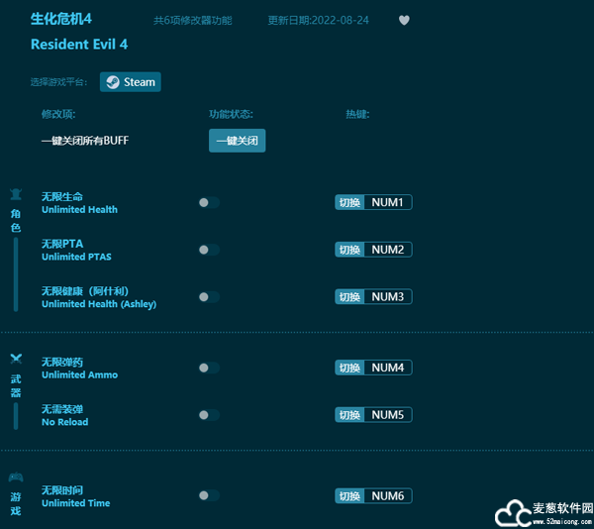Click the 共6项修改器功能 text
594x529 pixels.
[193, 20]
